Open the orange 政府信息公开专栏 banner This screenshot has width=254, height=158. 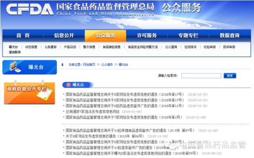pyautogui.click(x=29, y=93)
